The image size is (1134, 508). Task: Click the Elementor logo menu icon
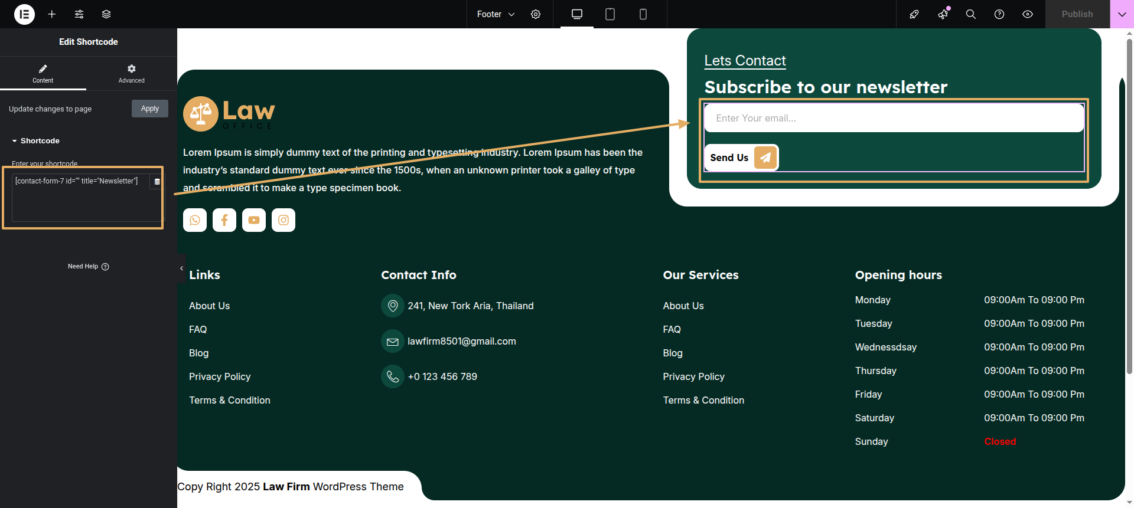(x=24, y=14)
